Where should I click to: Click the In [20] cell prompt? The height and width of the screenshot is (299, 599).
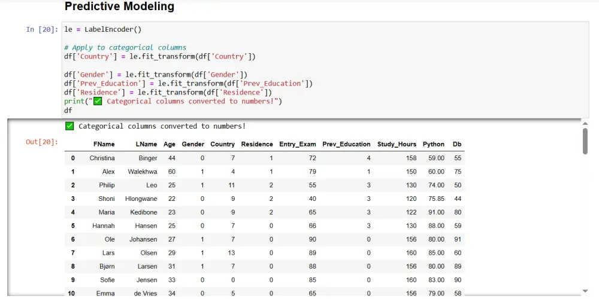click(x=42, y=29)
